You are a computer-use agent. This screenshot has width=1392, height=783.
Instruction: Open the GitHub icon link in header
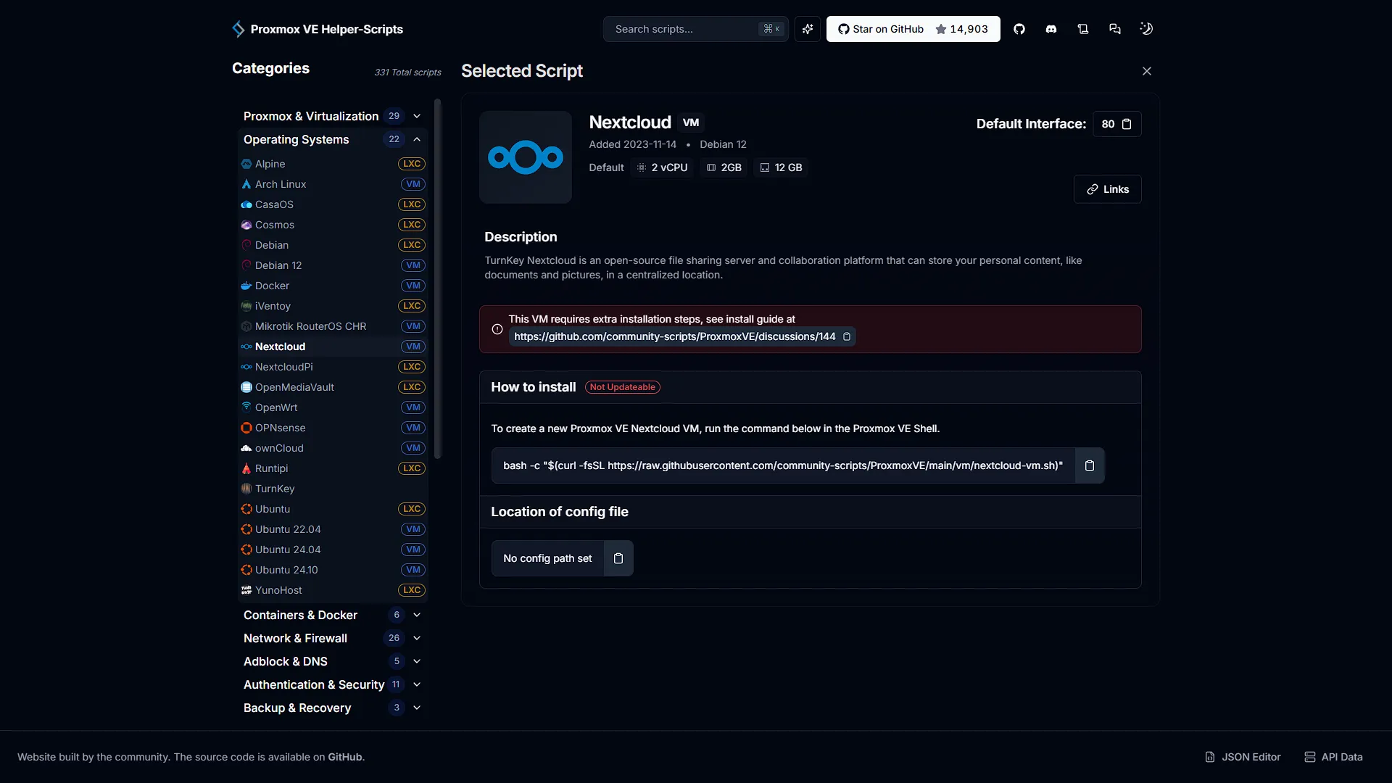click(1019, 29)
